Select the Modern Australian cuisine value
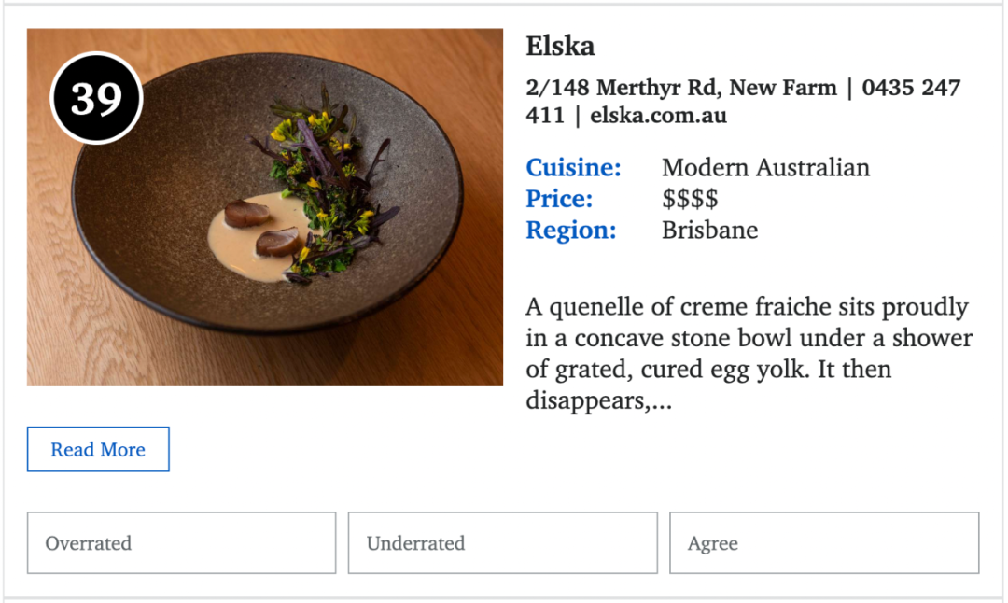The image size is (1008, 603). [765, 168]
